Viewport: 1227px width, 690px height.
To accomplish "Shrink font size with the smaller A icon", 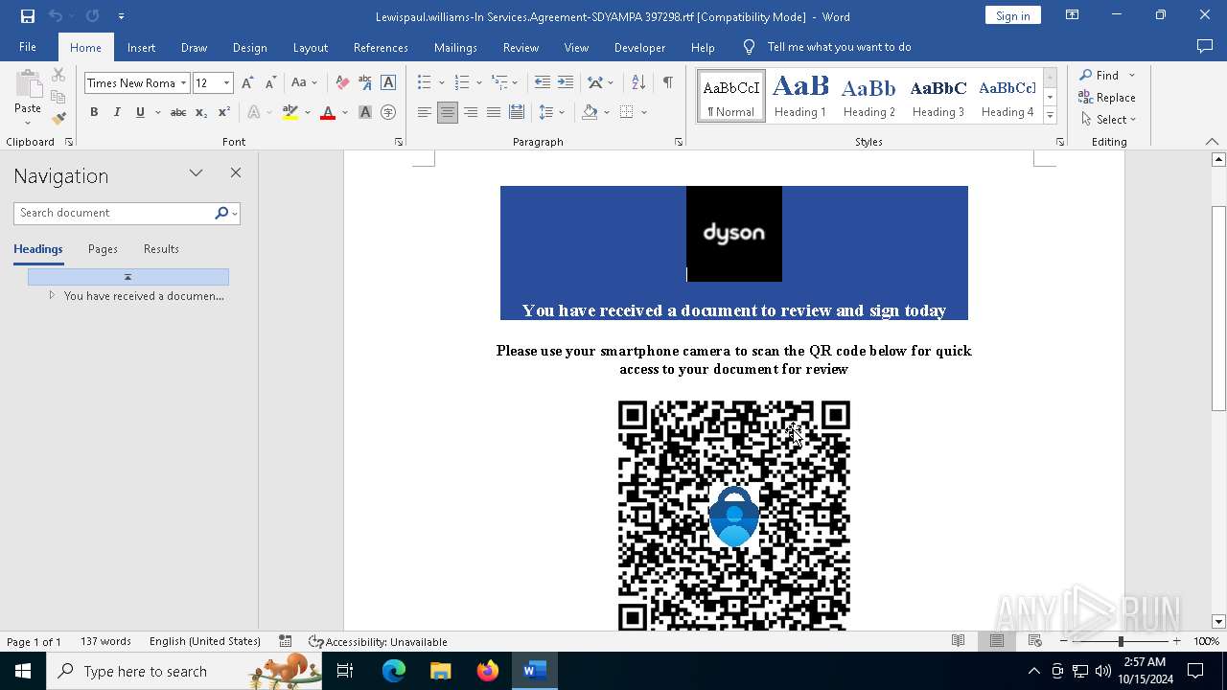I will pos(270,83).
